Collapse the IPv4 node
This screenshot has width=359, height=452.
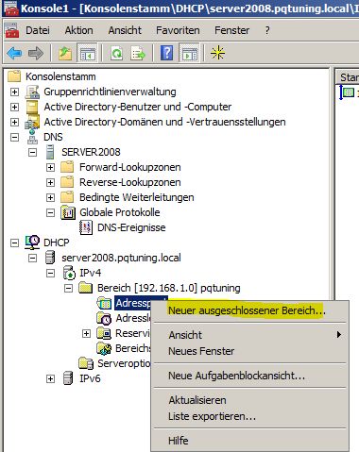pyautogui.click(x=50, y=273)
